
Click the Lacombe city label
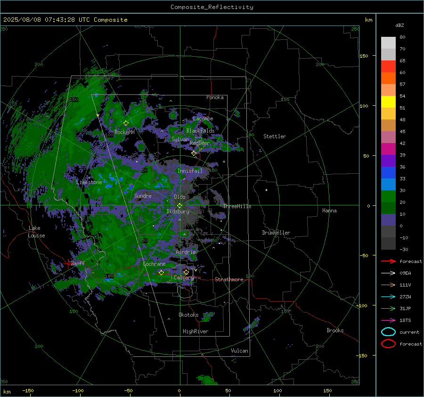pos(203,118)
